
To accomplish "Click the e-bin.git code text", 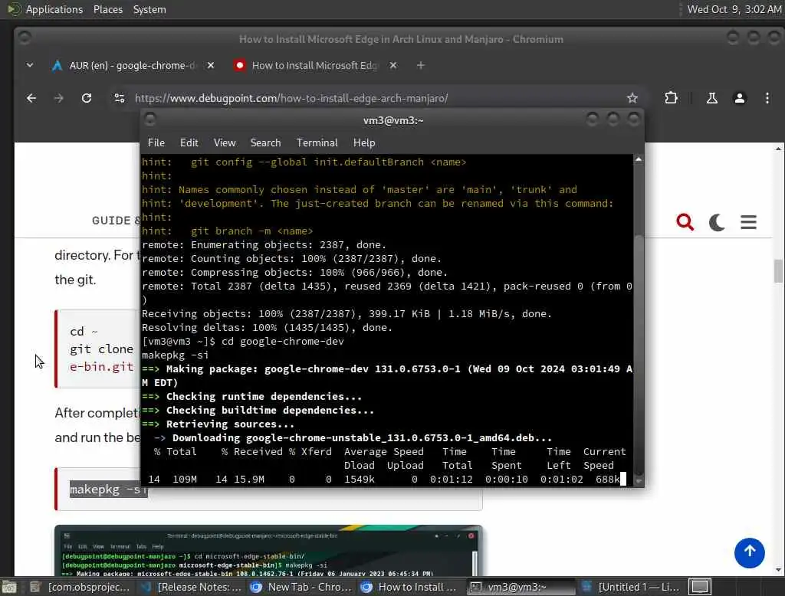I will click(102, 367).
